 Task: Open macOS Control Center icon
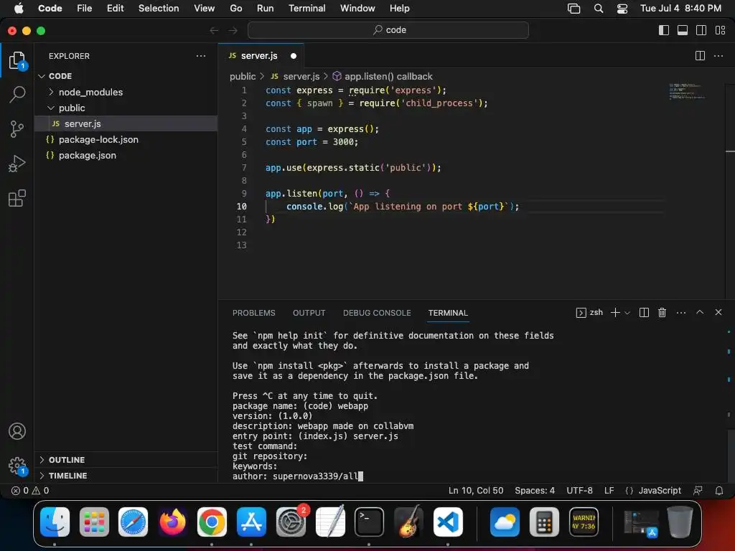[x=622, y=9]
